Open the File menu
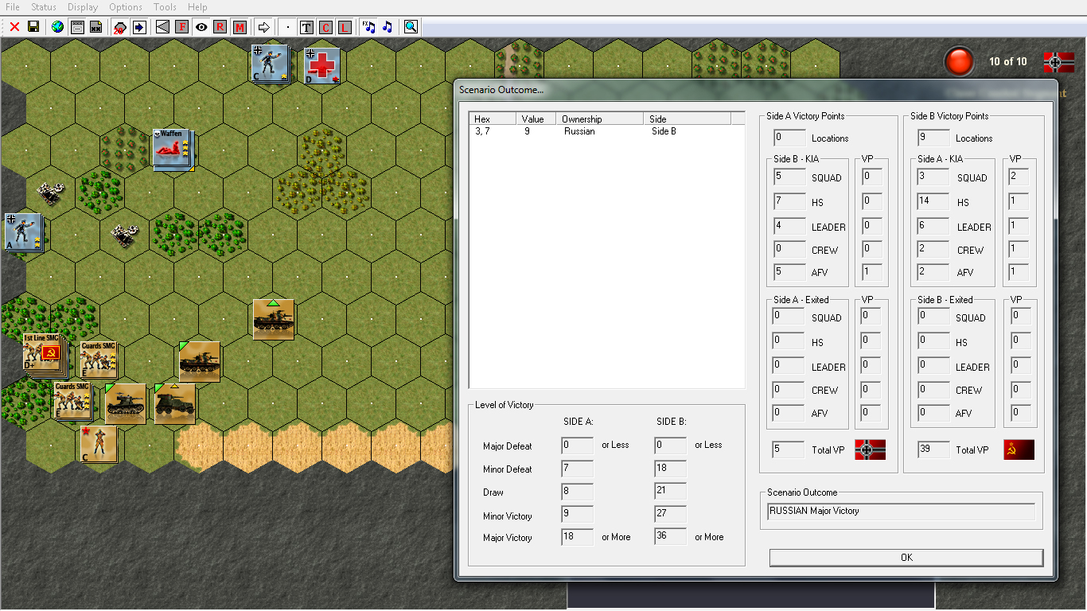The width and height of the screenshot is (1087, 611). pos(13,7)
